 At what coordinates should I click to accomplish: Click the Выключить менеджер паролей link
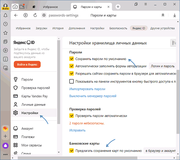(x=93, y=96)
